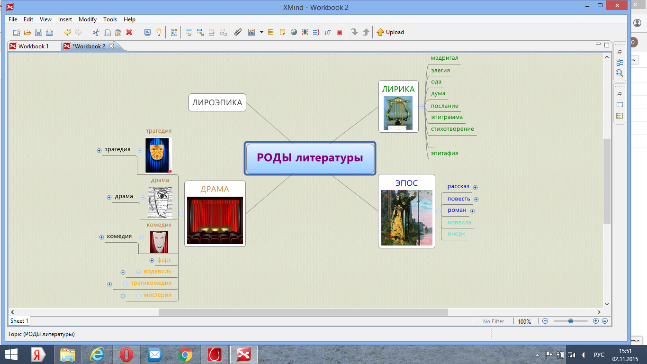Click the horizontal scrollbar thumb

303,312
